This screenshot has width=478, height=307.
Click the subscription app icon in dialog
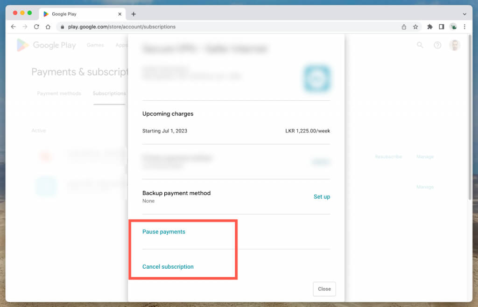[317, 78]
